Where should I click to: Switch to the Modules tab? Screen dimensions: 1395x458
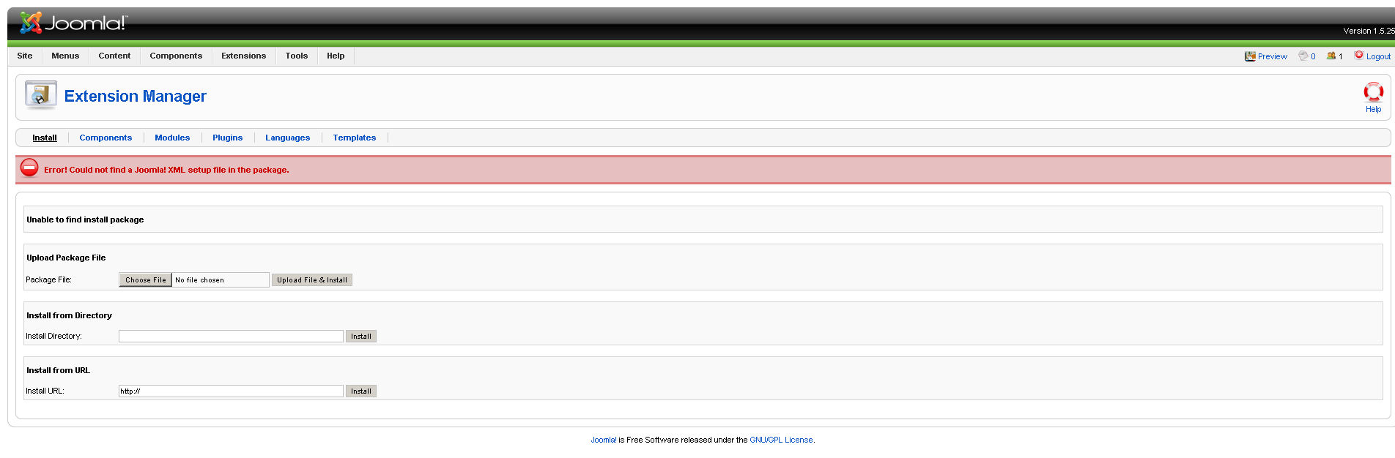[172, 138]
